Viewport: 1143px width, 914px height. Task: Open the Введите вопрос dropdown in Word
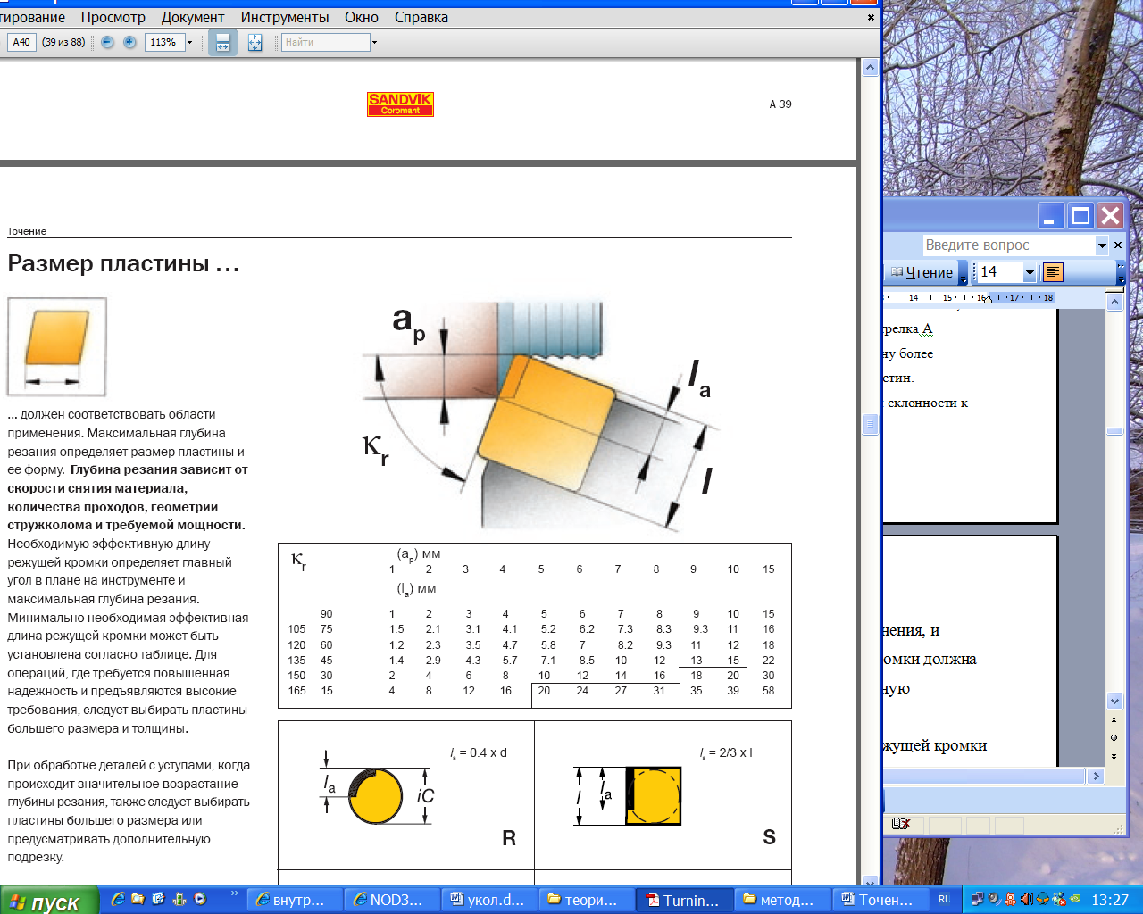point(1102,245)
